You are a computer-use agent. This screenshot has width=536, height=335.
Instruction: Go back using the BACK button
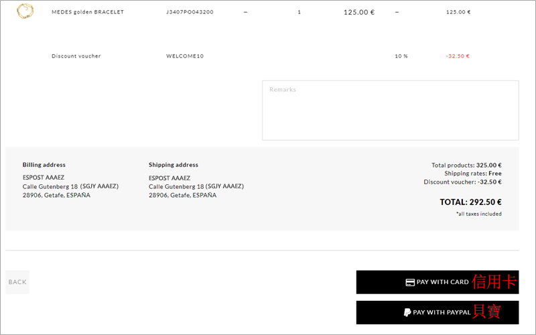point(17,282)
